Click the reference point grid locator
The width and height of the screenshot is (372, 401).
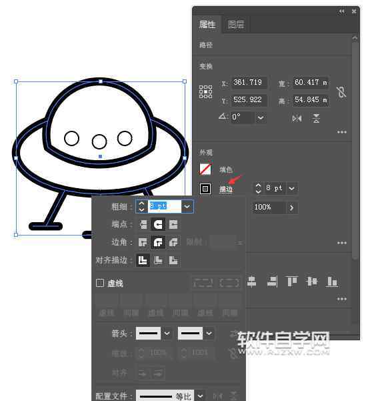pos(206,91)
